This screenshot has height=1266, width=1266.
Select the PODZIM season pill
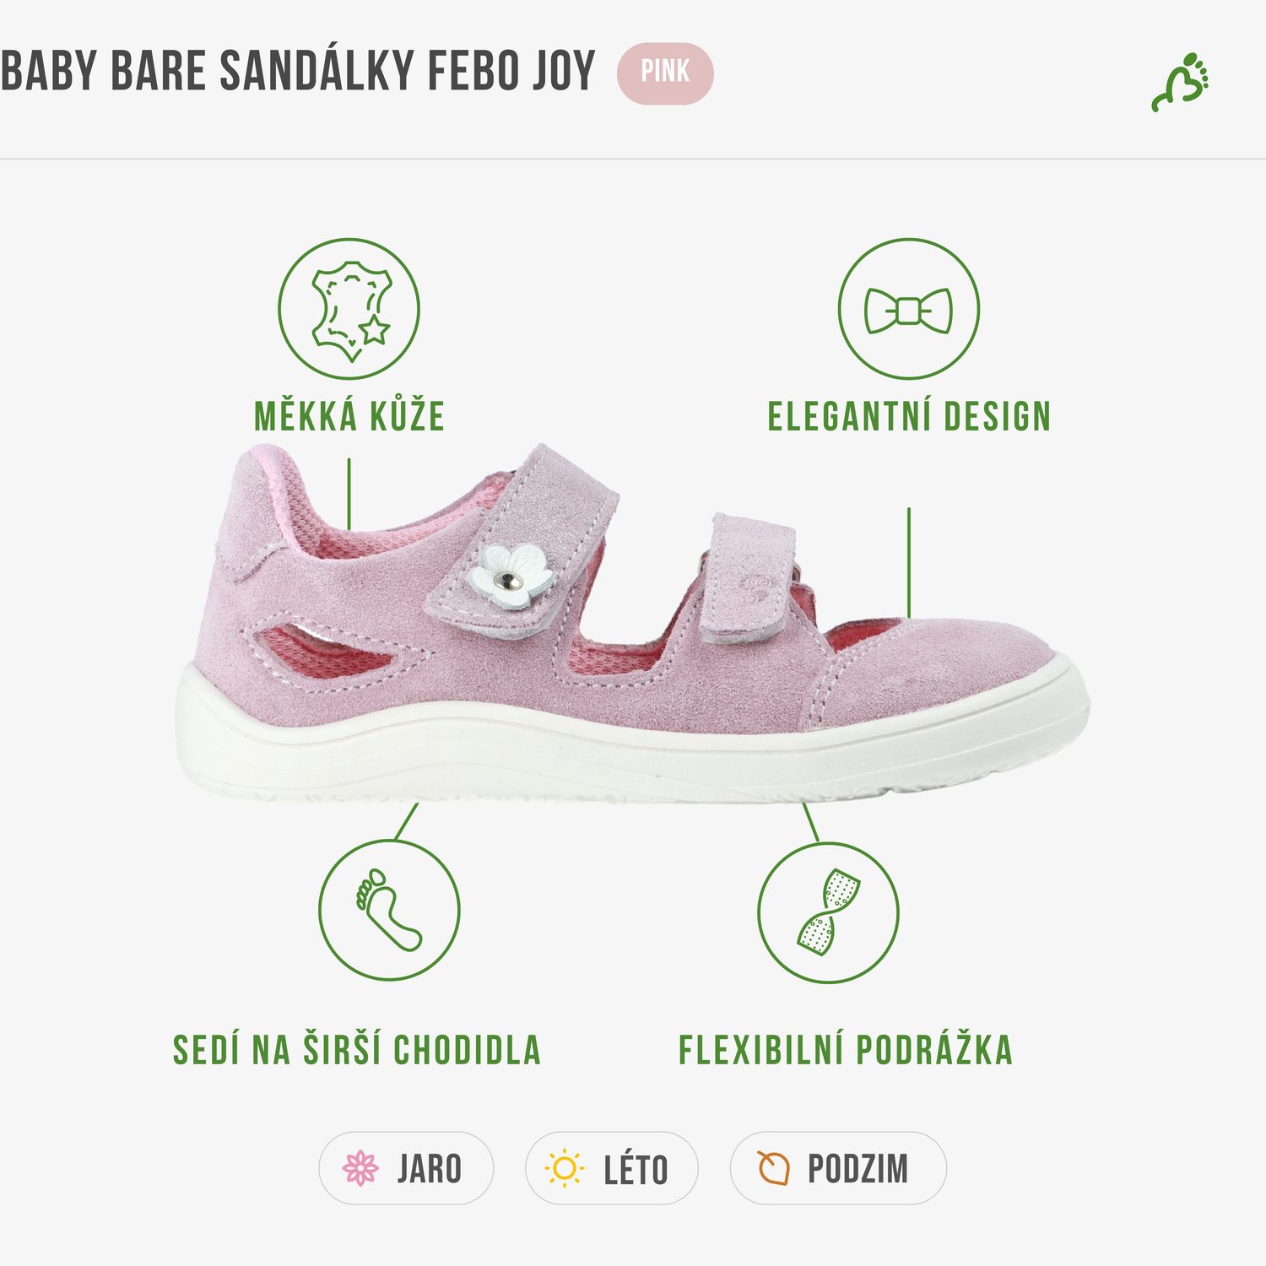pyautogui.click(x=838, y=1168)
